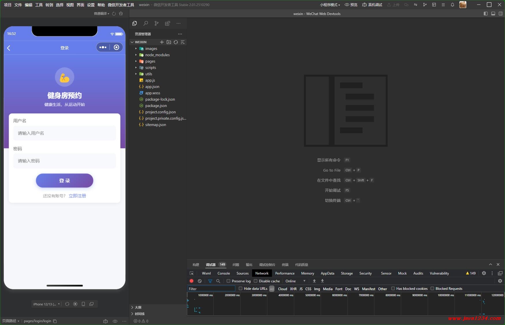Check Has blocked cookies
Image resolution: width=505 pixels, height=325 pixels.
click(393, 288)
